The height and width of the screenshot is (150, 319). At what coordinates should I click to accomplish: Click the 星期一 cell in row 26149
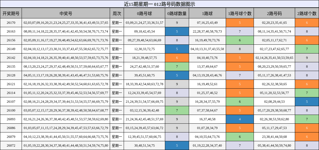[x=117, y=49]
